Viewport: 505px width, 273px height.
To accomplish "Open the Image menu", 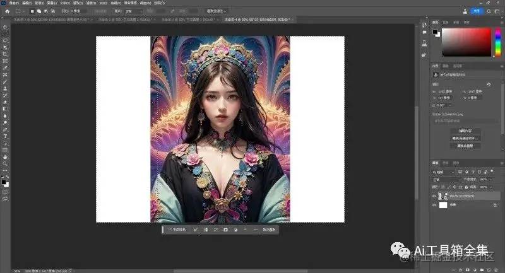I will (x=39, y=3).
